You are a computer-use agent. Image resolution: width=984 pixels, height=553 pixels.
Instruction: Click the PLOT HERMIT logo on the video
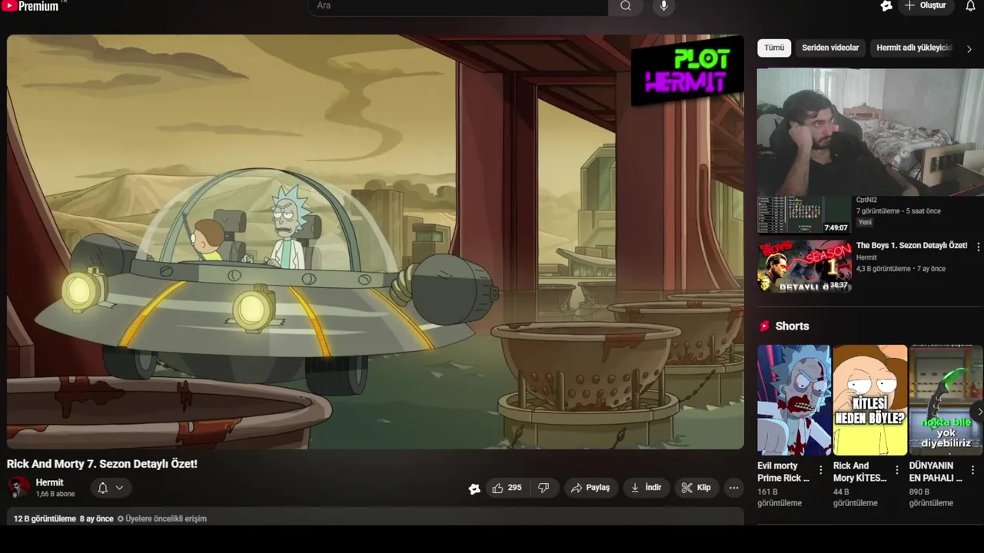pyautogui.click(x=686, y=71)
